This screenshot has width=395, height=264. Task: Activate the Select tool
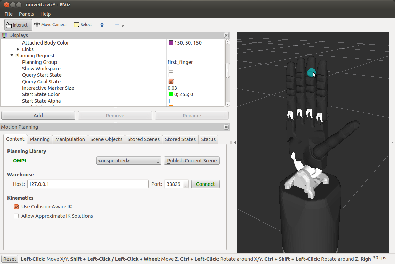(x=83, y=25)
